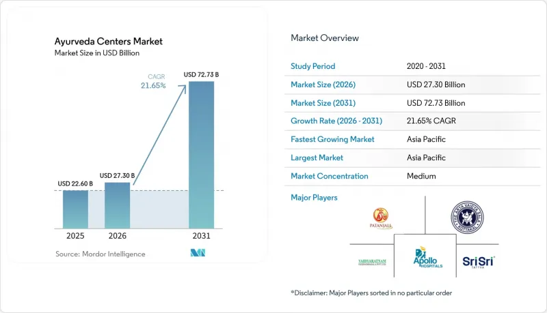
Task: Click the Source: Mordor Intelligence text
Action: click(x=100, y=254)
